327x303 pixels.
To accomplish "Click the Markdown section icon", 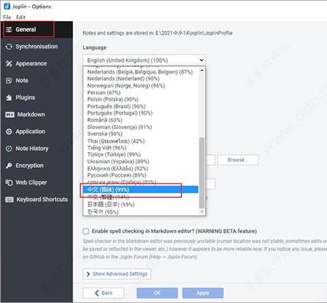I will (x=10, y=115).
